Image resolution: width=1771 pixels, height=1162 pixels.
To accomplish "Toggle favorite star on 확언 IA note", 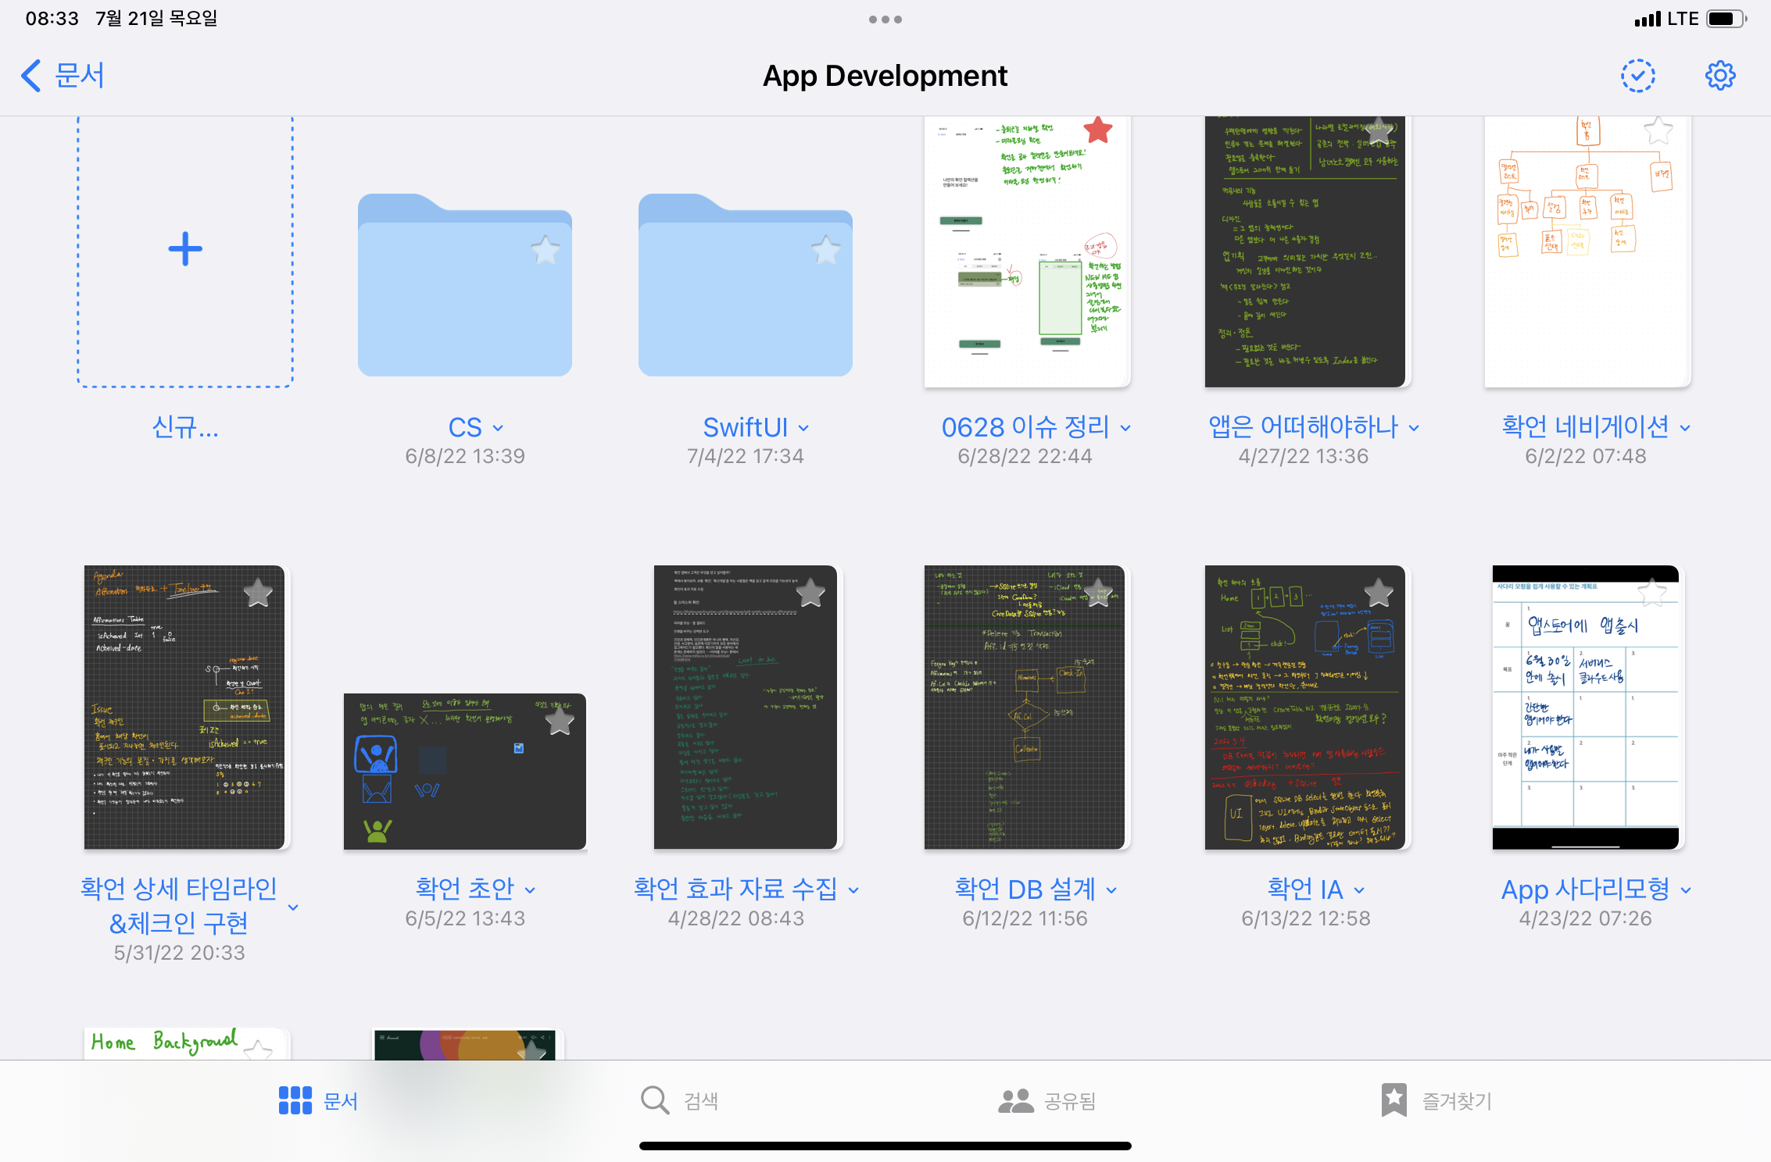I will [1378, 593].
